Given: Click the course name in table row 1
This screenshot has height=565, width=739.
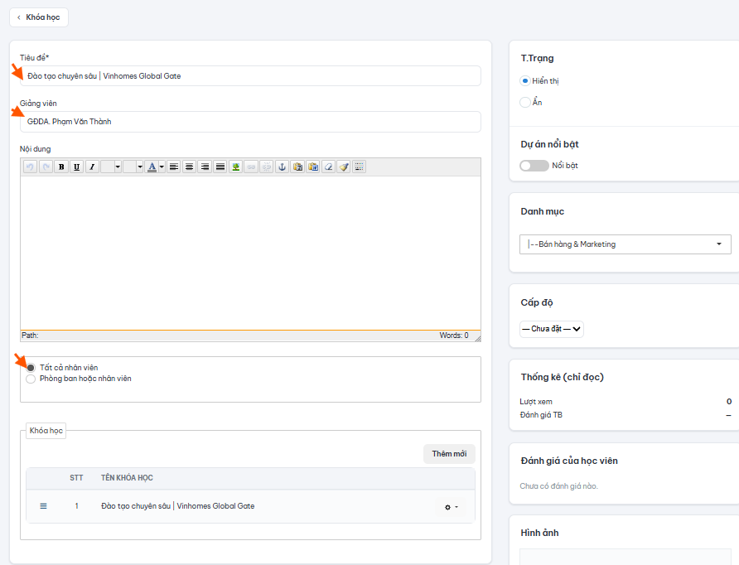Looking at the screenshot, I should click(x=177, y=506).
